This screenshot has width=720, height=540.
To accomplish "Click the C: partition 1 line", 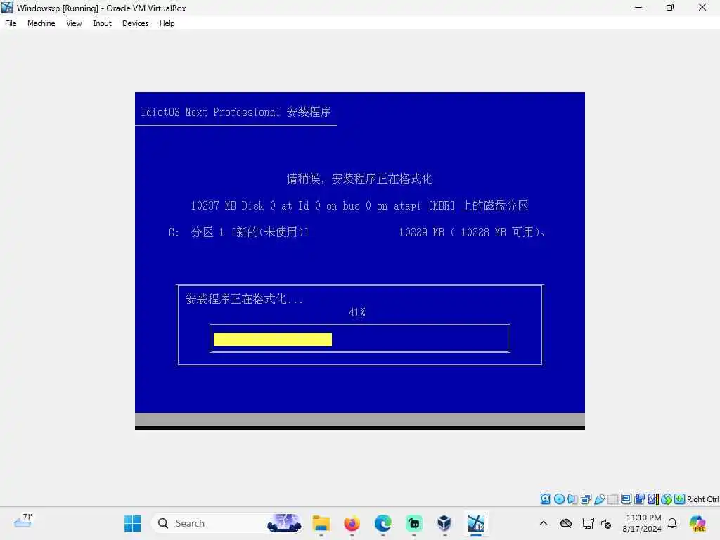I will tap(238, 232).
